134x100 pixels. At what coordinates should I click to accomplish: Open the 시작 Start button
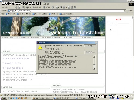(4, 98)
